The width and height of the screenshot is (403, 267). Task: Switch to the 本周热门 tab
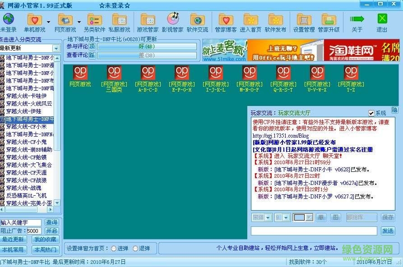(x=45, y=249)
